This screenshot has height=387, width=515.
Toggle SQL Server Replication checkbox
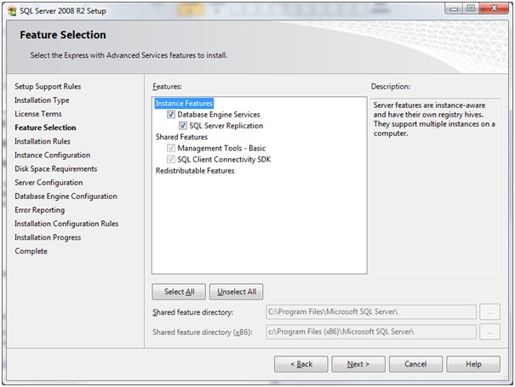pos(183,125)
